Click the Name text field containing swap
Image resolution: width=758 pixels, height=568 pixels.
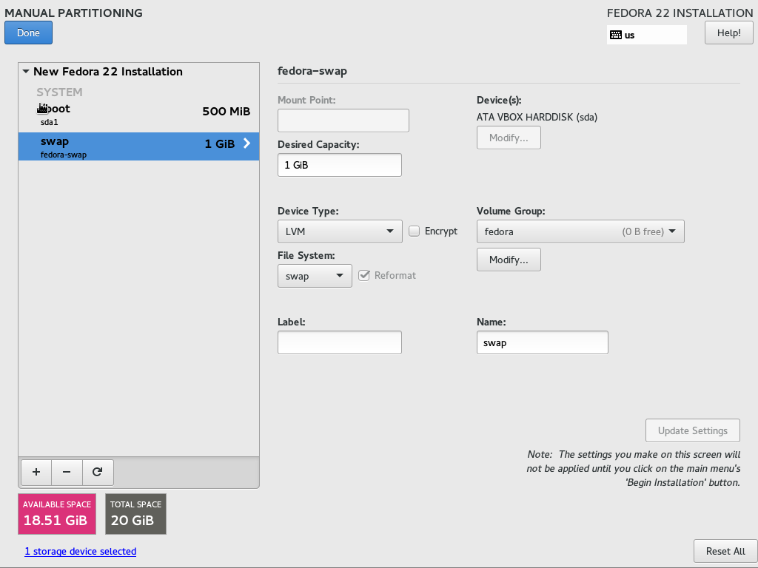pos(543,342)
